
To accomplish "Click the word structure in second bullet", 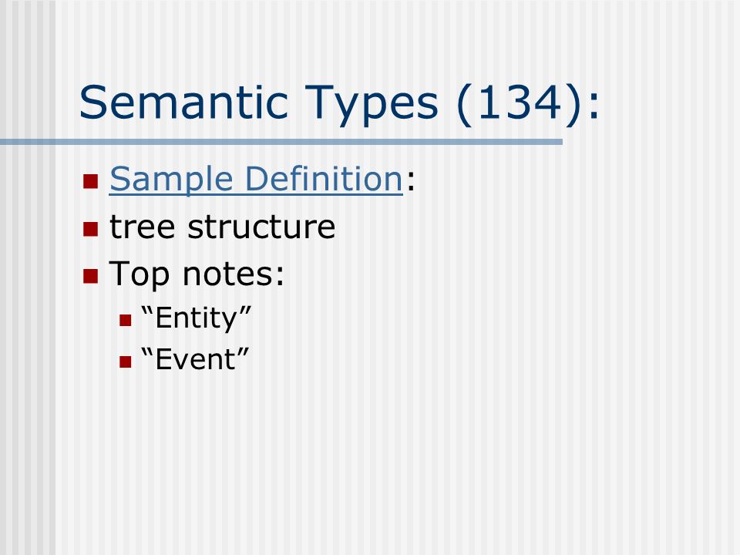I will (x=261, y=227).
